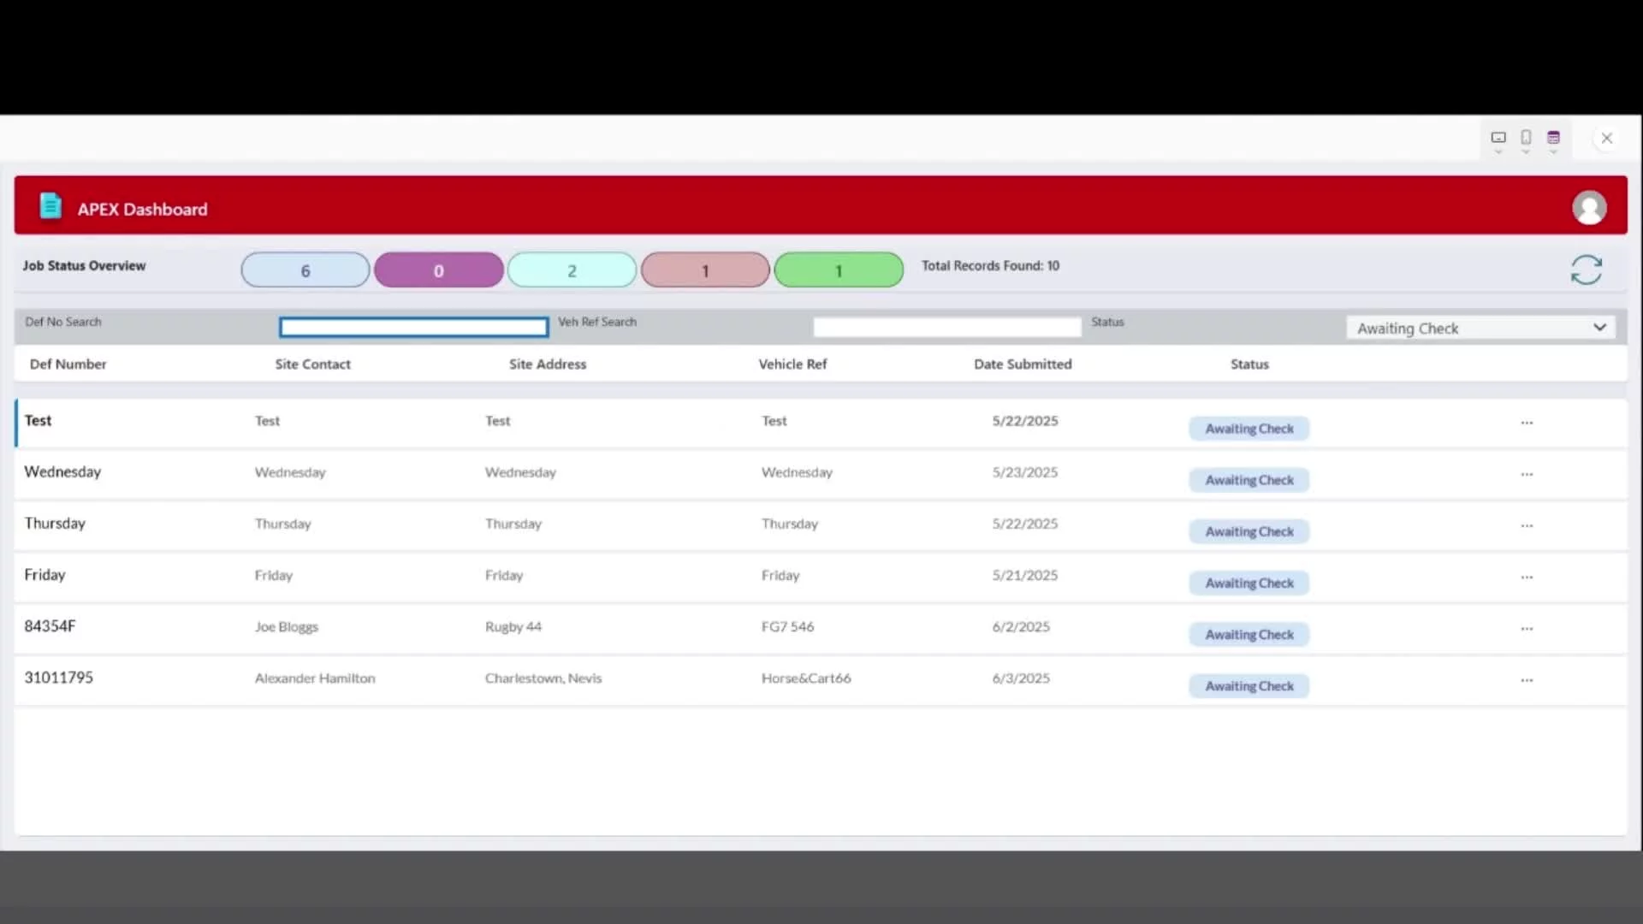Expand chevron under tablet preview icon
Screen dimensions: 1643x924
click(x=1498, y=152)
